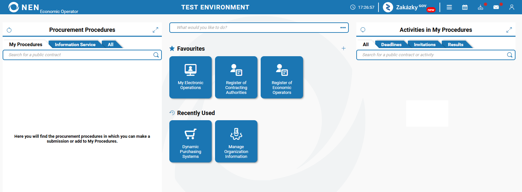
Task: Open Dynamic Purchasing Systems tile
Action: pos(191,141)
